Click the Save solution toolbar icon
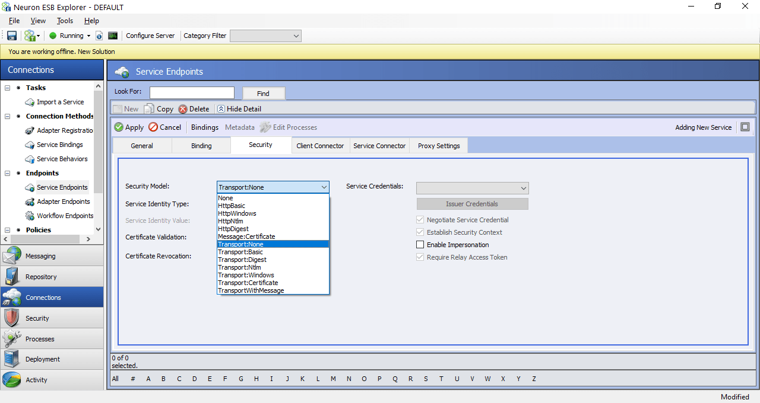Image resolution: width=760 pixels, height=403 pixels. [12, 36]
